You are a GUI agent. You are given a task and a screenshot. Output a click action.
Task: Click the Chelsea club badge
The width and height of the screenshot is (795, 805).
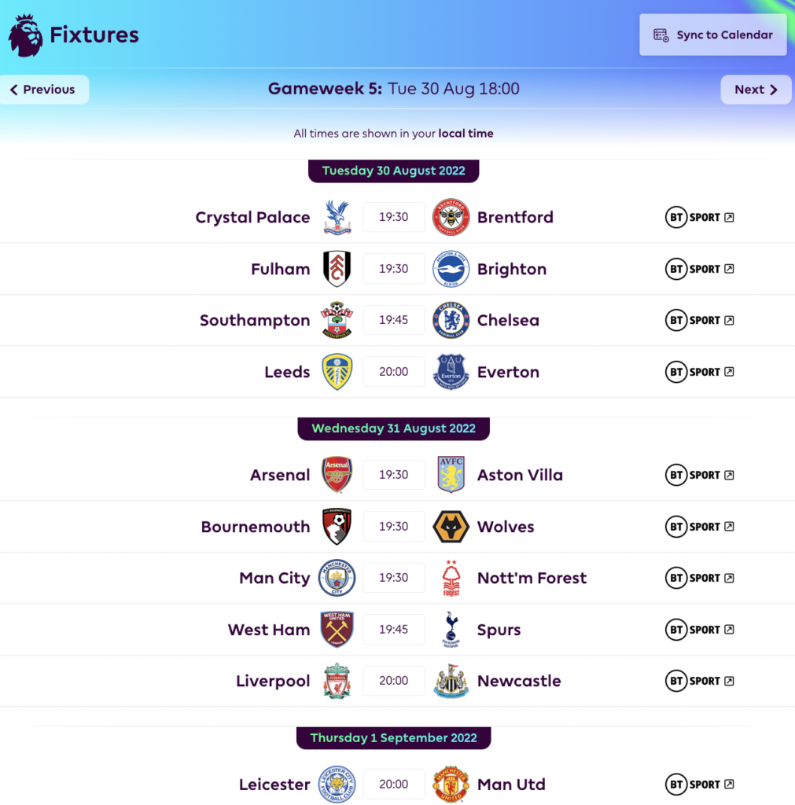click(451, 320)
